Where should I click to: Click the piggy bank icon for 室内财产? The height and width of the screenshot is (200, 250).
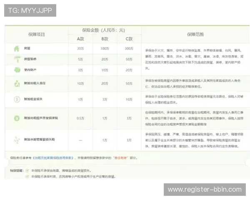point(17,70)
